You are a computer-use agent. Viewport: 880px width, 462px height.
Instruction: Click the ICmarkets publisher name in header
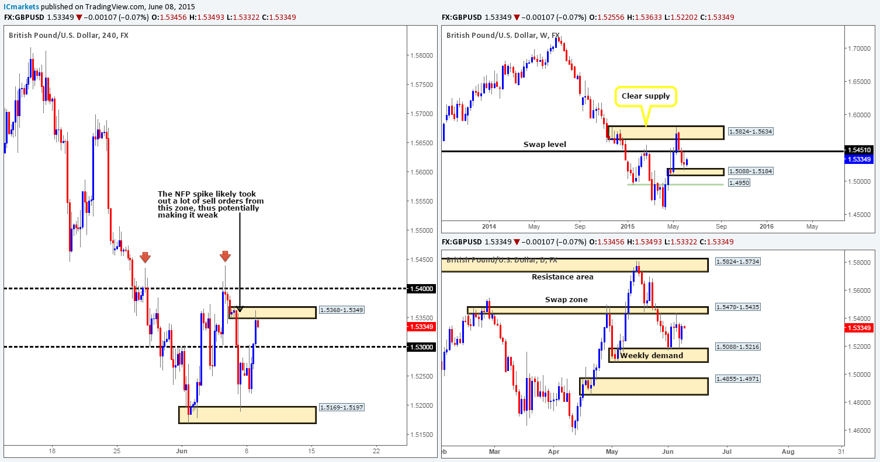[x=21, y=6]
